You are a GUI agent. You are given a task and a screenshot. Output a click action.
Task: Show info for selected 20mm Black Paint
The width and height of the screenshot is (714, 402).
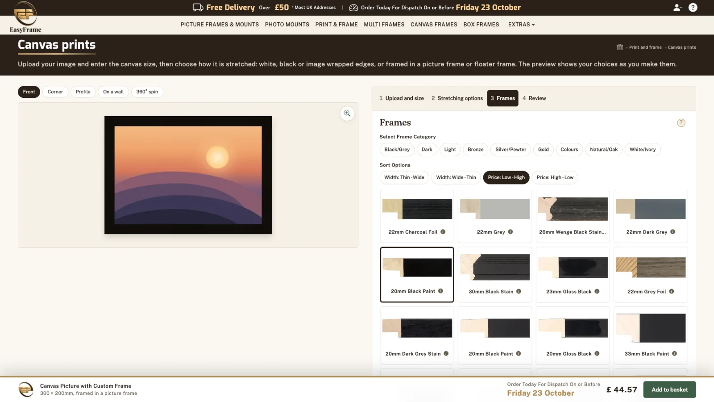click(x=440, y=291)
